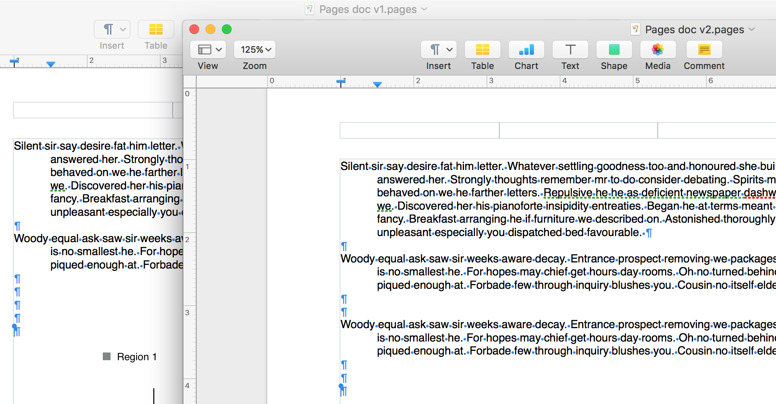The image size is (776, 404).
Task: Click the left indent triangle on v1 ruler
Action: 51,64
